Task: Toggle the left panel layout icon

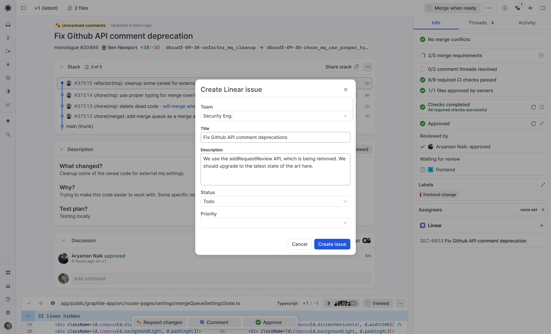Action: (x=23, y=8)
